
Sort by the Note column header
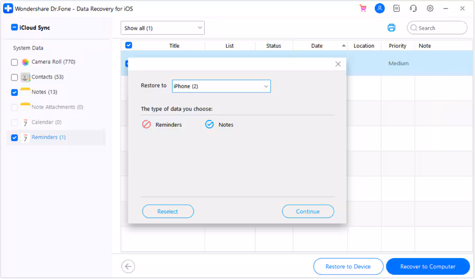coord(425,46)
